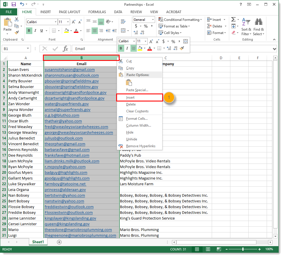Image resolution: width=283 pixels, height=257 pixels.
Task: Click the Increase Decimal icon in Number group
Action: (x=136, y=33)
